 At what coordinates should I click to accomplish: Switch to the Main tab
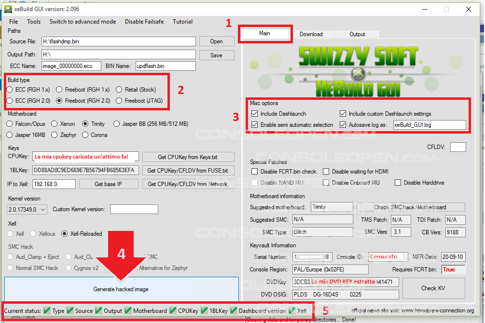(x=264, y=33)
